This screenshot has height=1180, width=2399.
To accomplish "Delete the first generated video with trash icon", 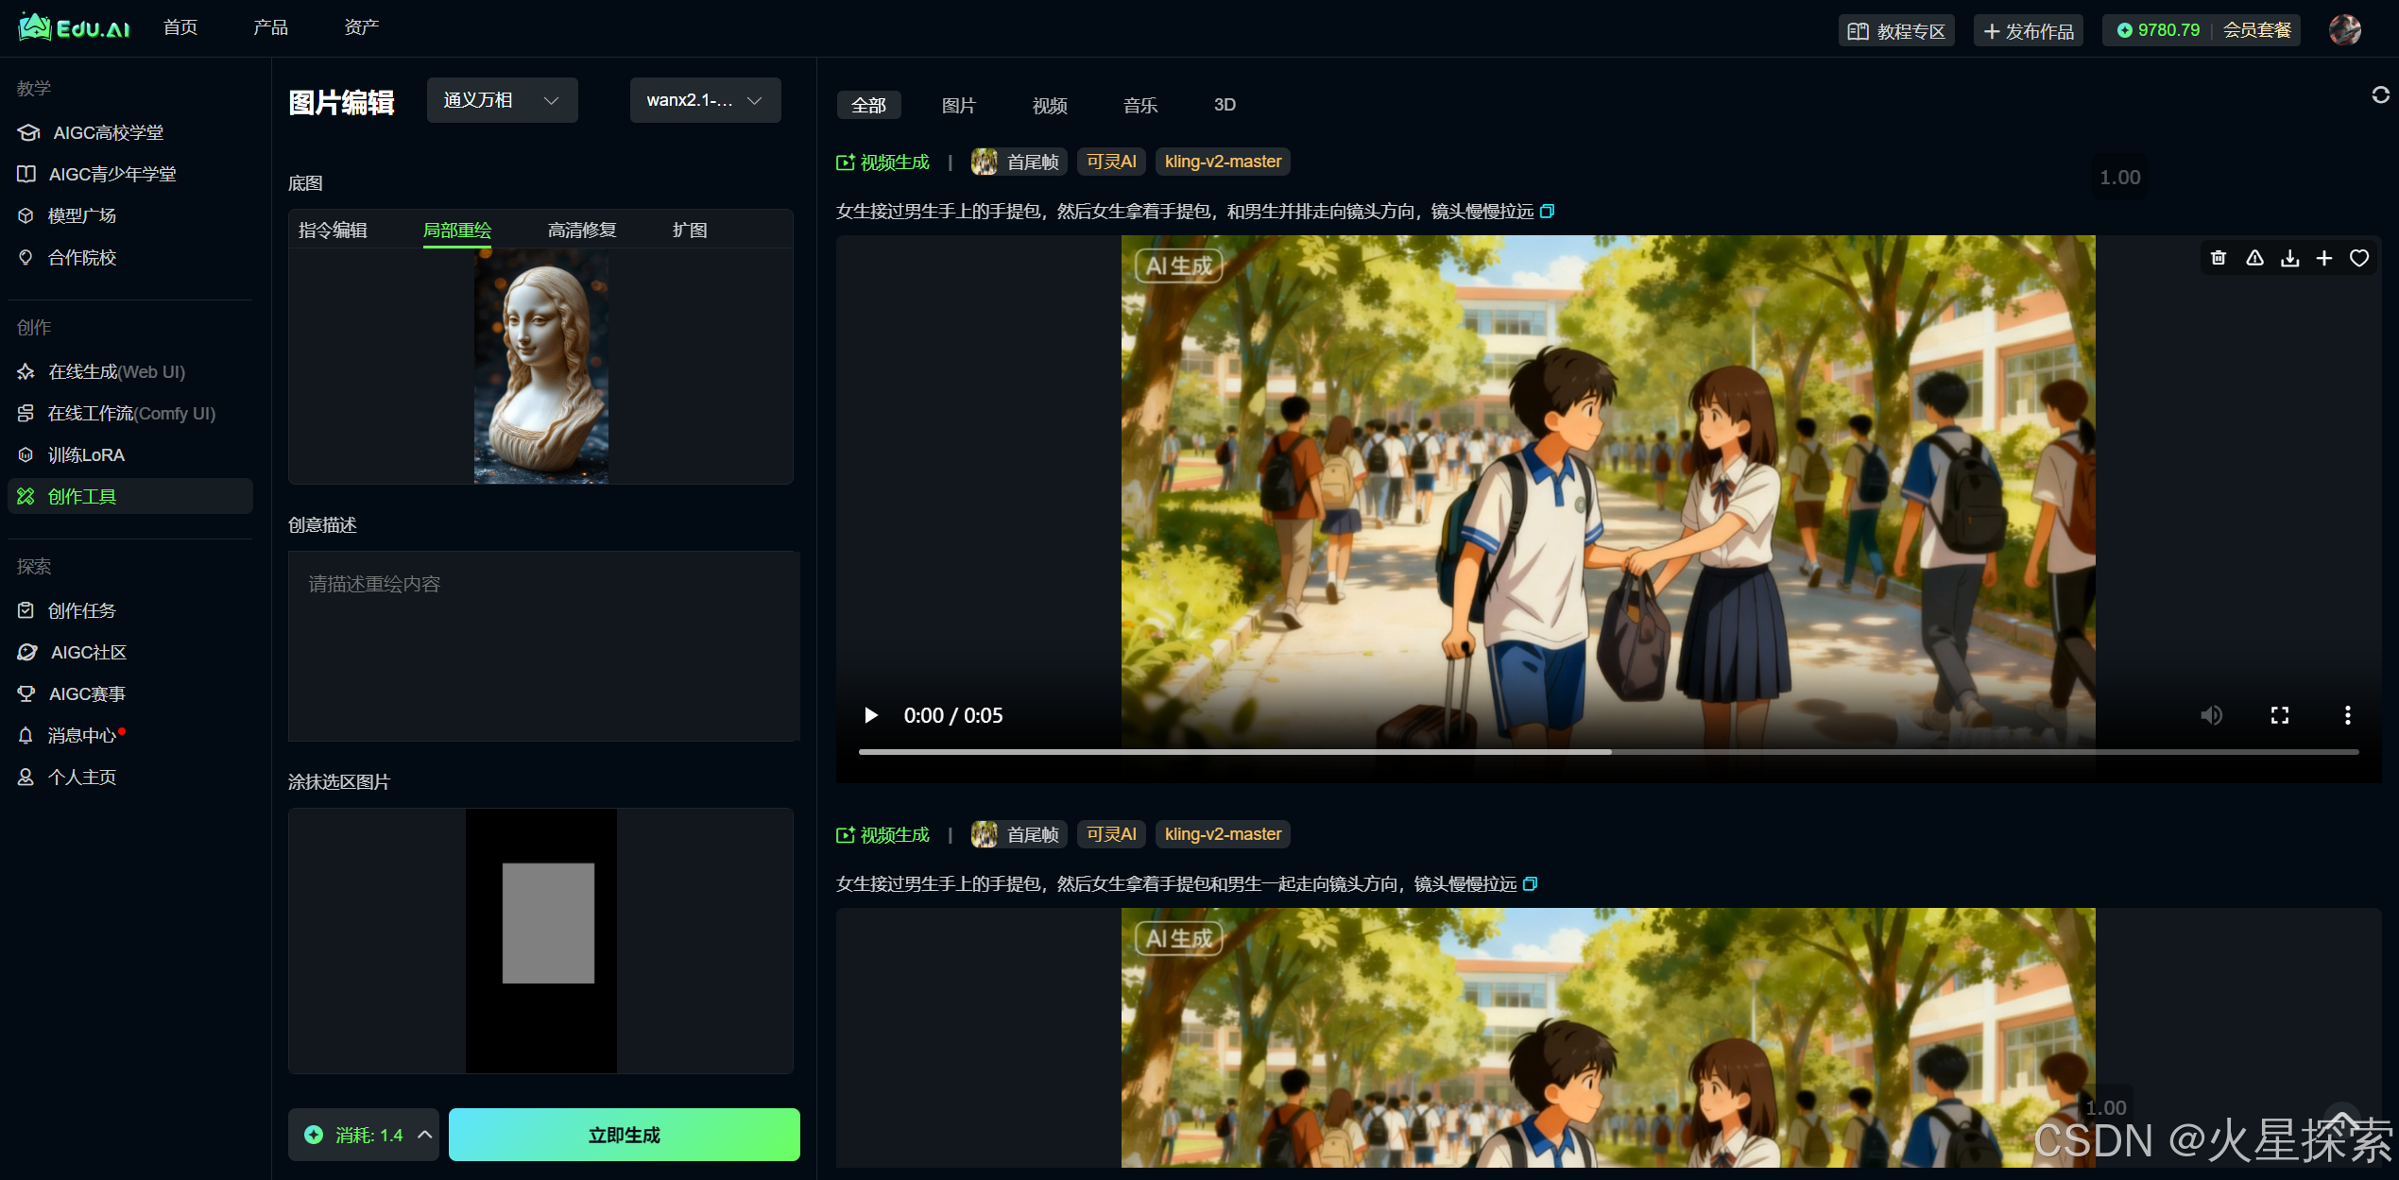I will click(2219, 258).
